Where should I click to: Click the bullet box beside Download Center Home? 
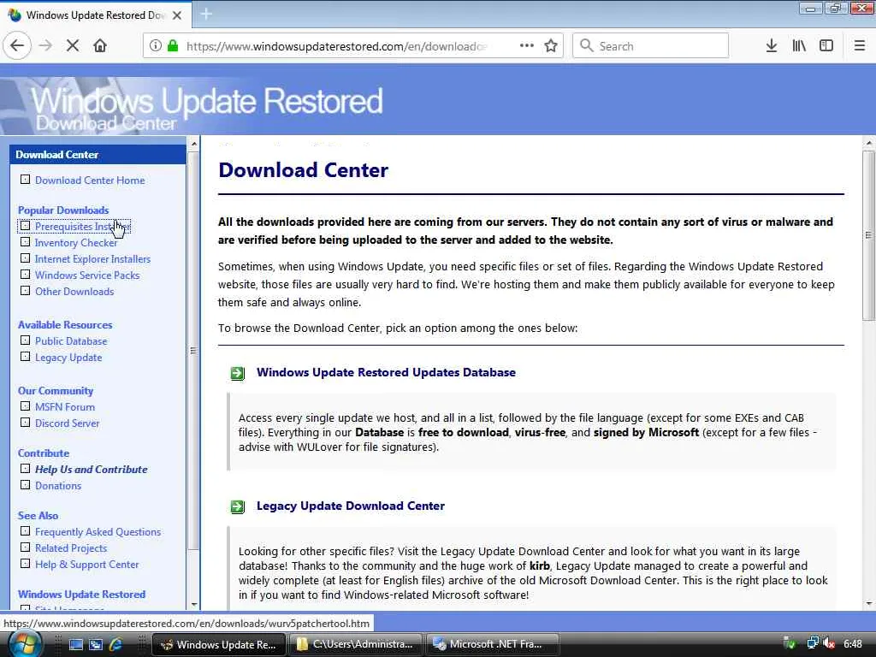[x=25, y=180]
